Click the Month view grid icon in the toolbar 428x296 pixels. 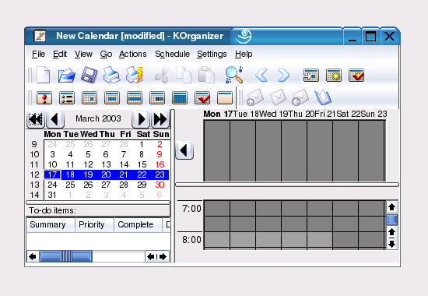180,98
